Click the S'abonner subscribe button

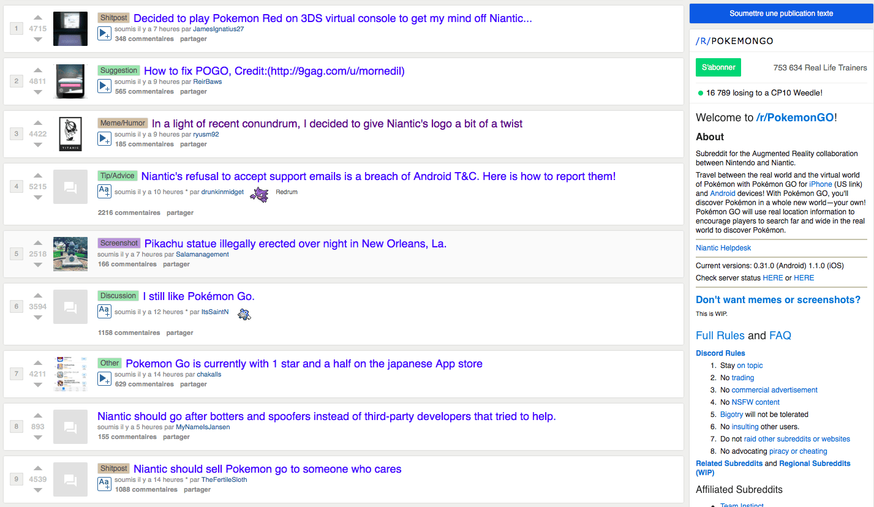click(718, 67)
